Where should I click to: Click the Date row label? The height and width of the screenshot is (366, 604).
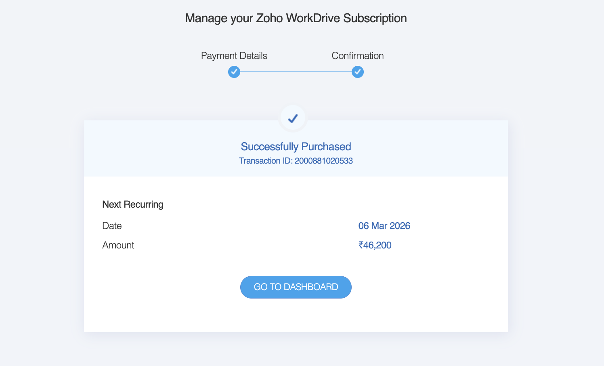(112, 226)
